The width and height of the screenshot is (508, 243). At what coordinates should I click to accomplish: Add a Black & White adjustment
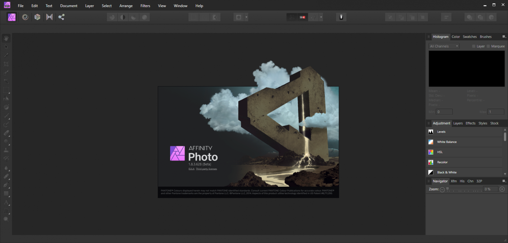tap(464, 172)
